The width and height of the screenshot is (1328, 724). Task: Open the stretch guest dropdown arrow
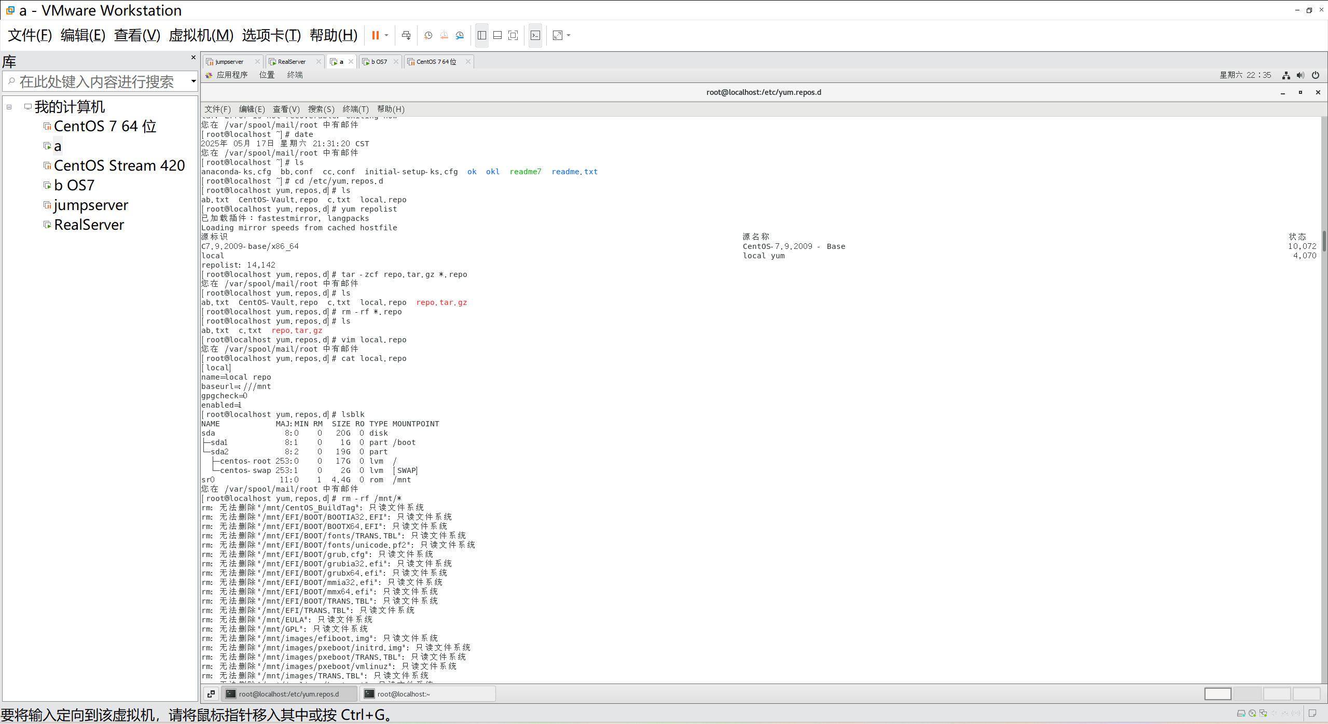click(569, 35)
